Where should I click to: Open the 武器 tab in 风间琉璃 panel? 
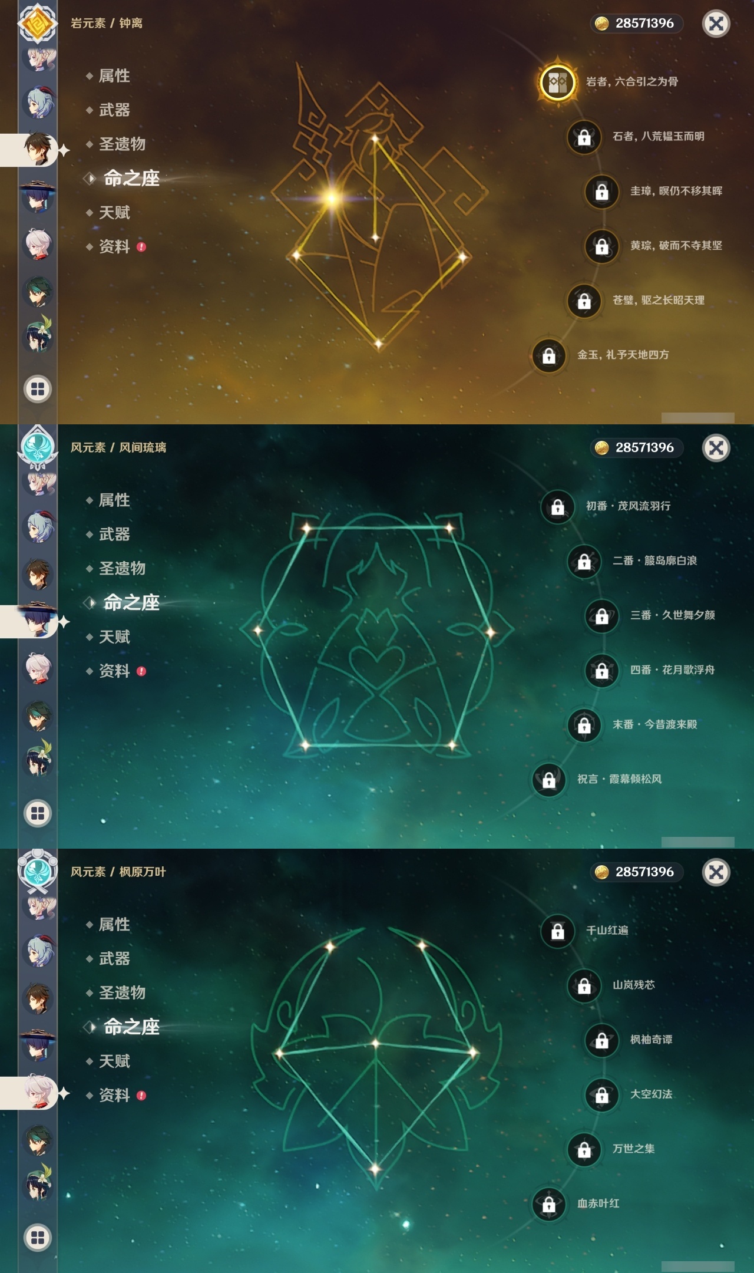(114, 534)
